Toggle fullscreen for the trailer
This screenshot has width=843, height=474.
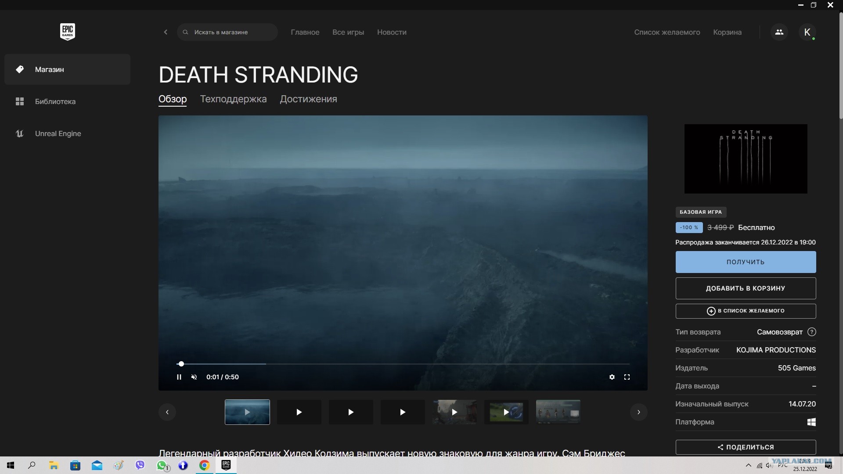627,377
